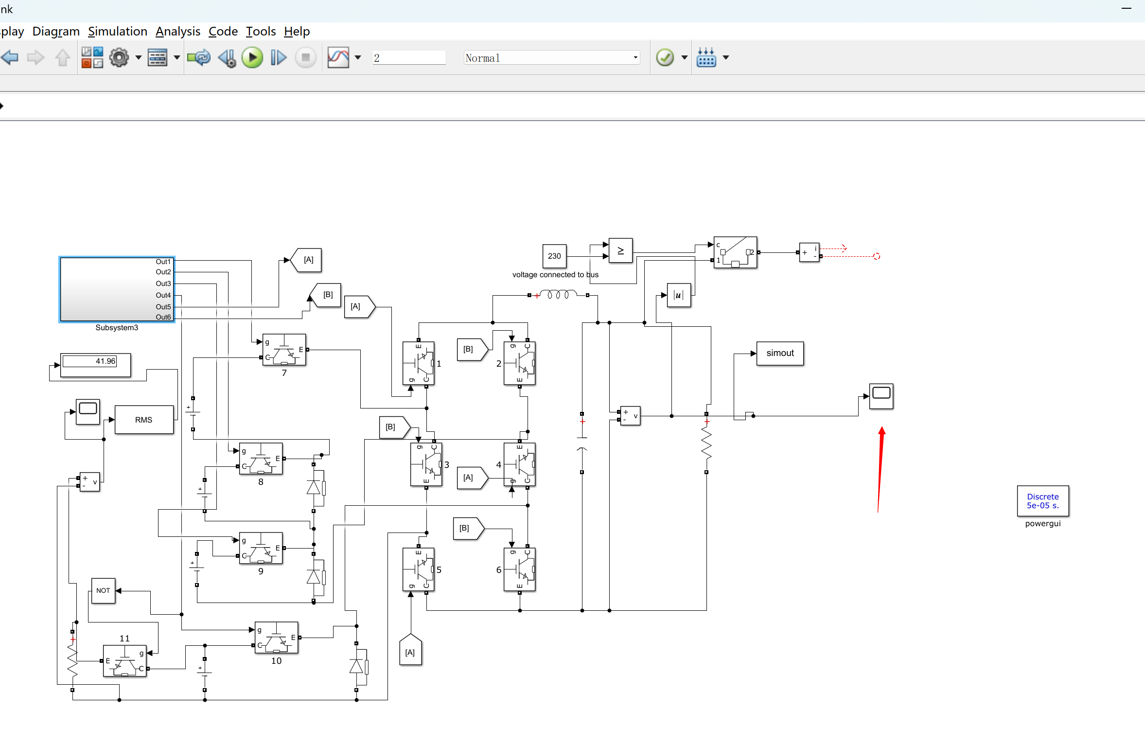Run the simulation with Play button

coord(252,57)
